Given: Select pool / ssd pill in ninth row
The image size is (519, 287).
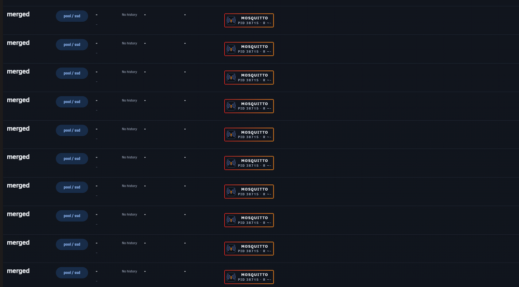Looking at the screenshot, I should click(72, 245).
